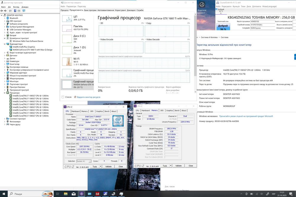Collapse details with the Стисло chevron
This screenshot has height=197, width=296.
pos(62,97)
